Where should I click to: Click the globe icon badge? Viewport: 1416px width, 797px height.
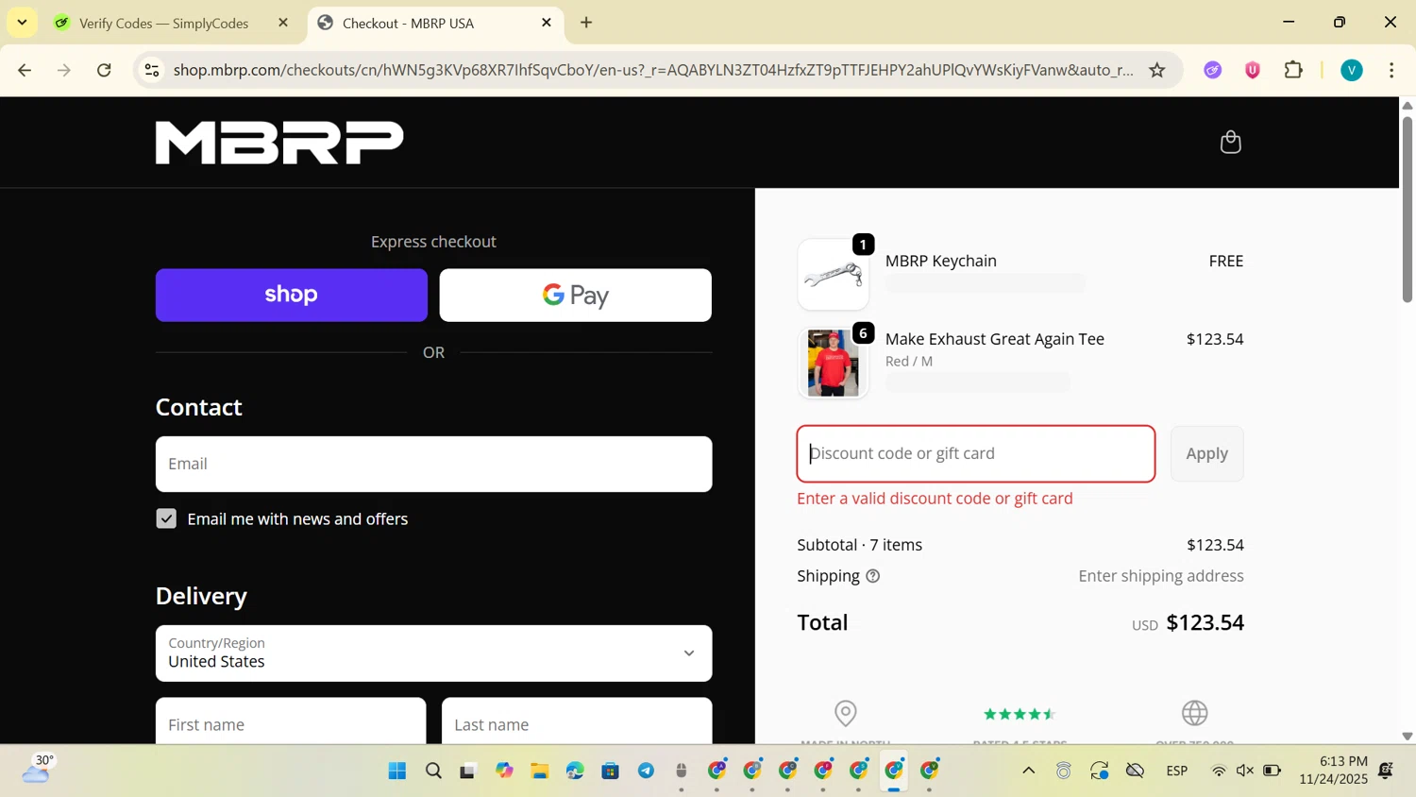pos(1195,713)
